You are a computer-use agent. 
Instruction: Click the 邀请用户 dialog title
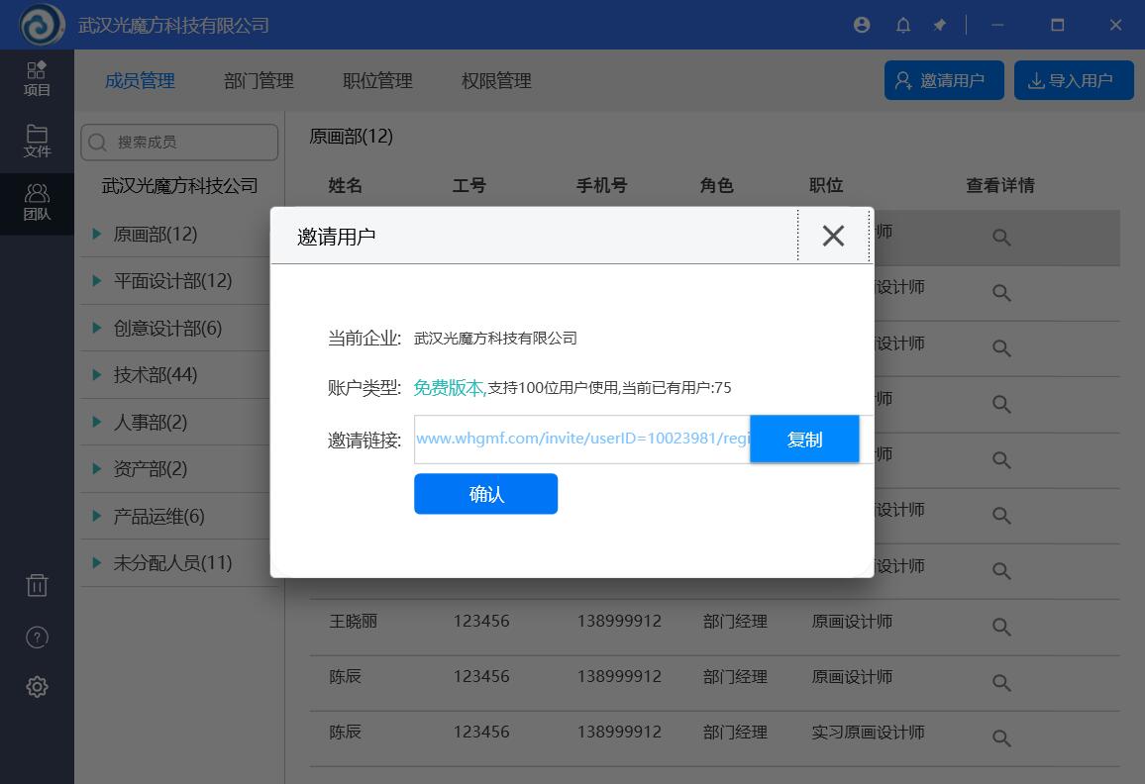click(x=336, y=237)
